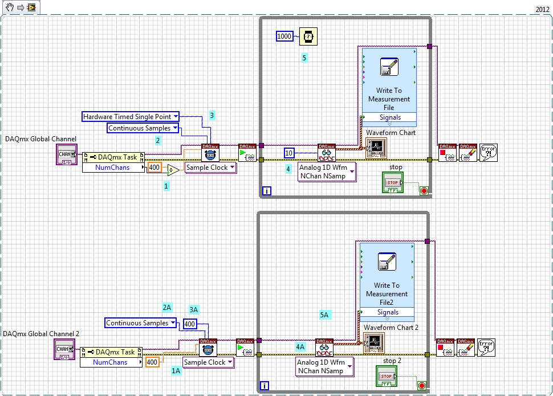Click the upper NumChans property item
Image resolution: width=553 pixels, height=396 pixels.
point(112,168)
